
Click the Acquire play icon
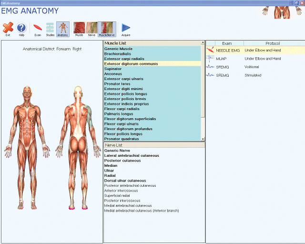[x=126, y=29]
